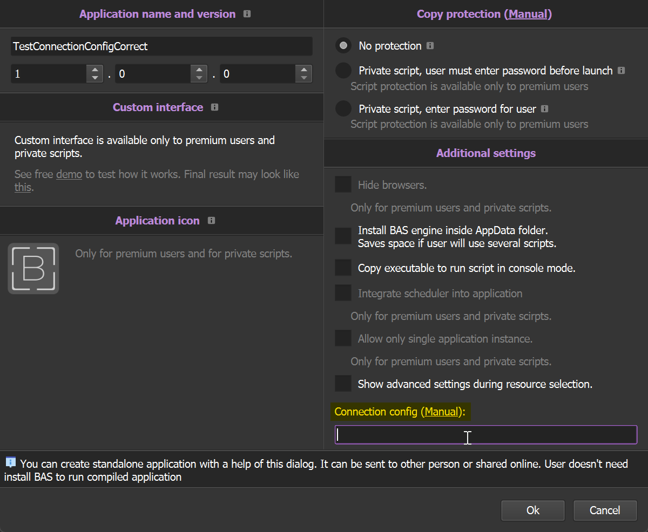Click the info icon in the bottom help bar
648x532 pixels.
pos(10,461)
